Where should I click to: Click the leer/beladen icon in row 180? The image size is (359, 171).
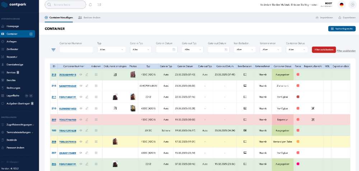245,130
